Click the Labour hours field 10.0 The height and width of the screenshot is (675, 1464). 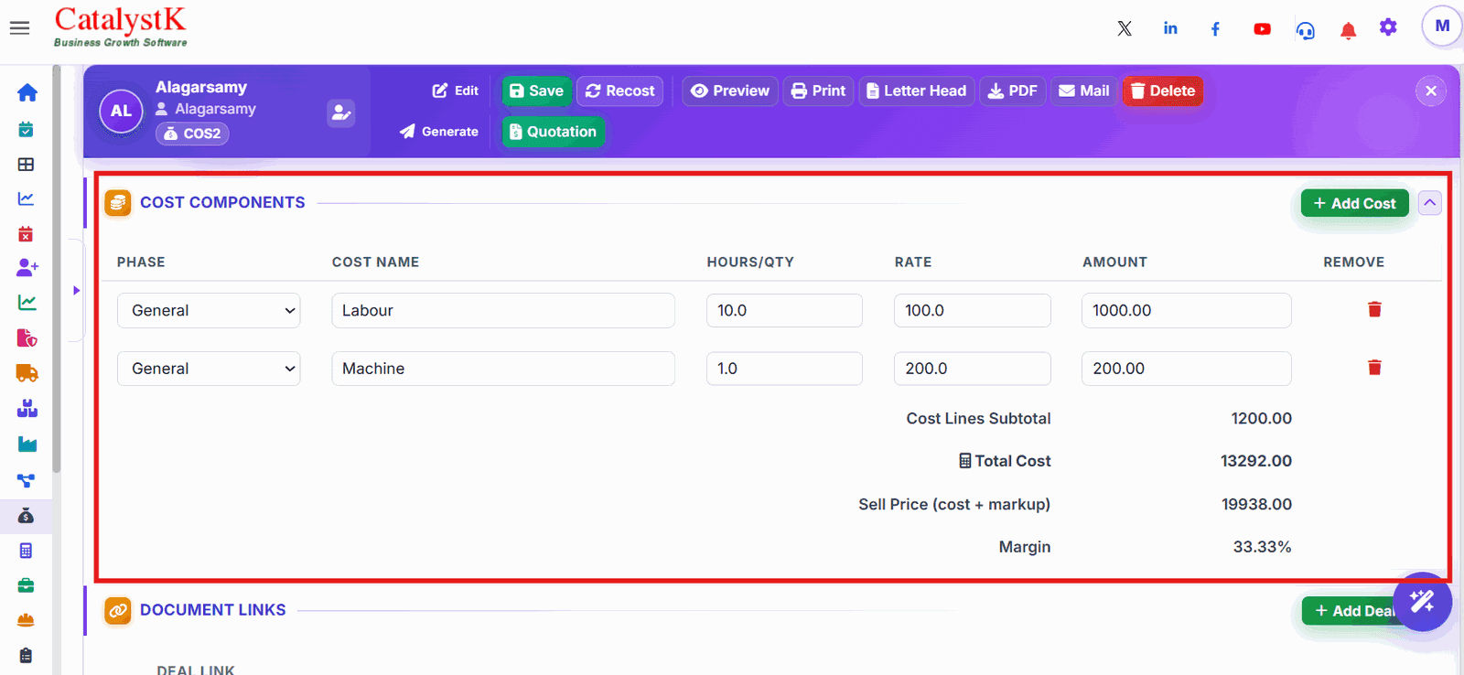click(784, 311)
